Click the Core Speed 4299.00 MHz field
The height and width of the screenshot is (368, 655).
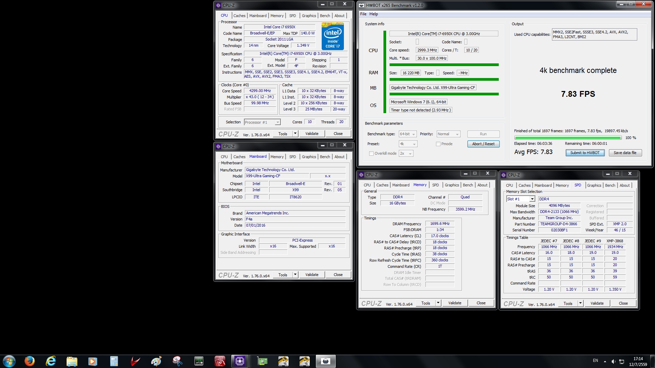(x=260, y=91)
